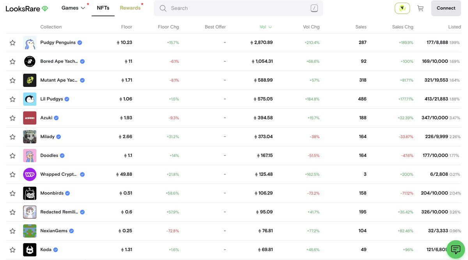The height and width of the screenshot is (260, 468).
Task: Open the Milady avatar image
Action: [x=30, y=137]
